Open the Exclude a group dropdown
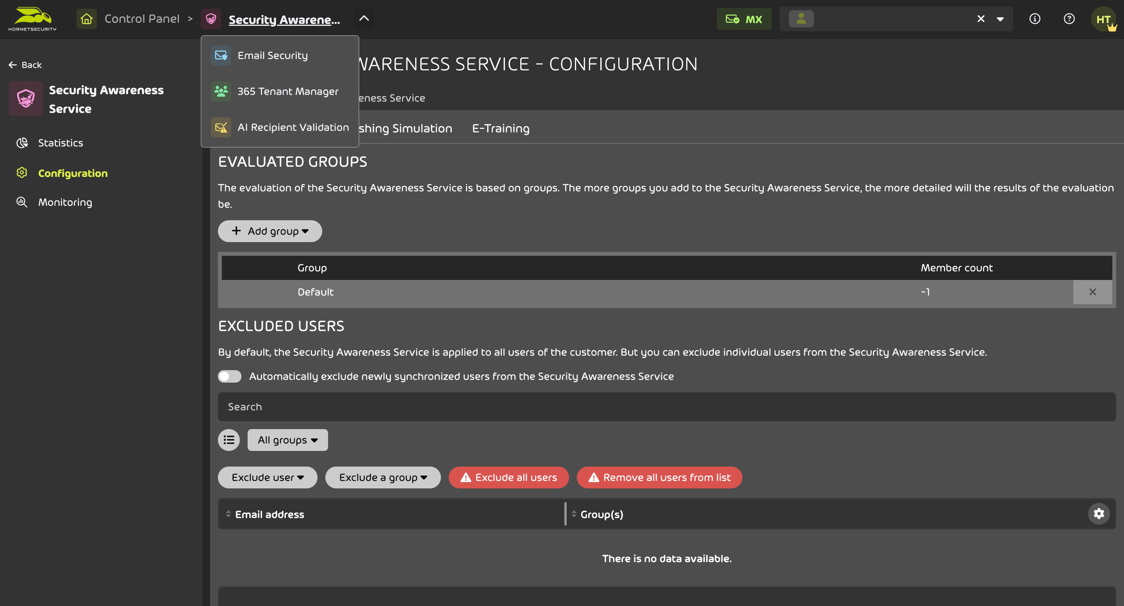Viewport: 1124px width, 606px height. 383,477
